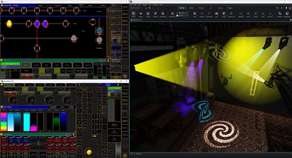
Task: Adjust the Magenta color fader
Action: point(33,122)
